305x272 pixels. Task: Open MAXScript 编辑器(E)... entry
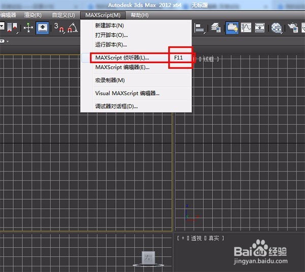pyautogui.click(x=136, y=67)
